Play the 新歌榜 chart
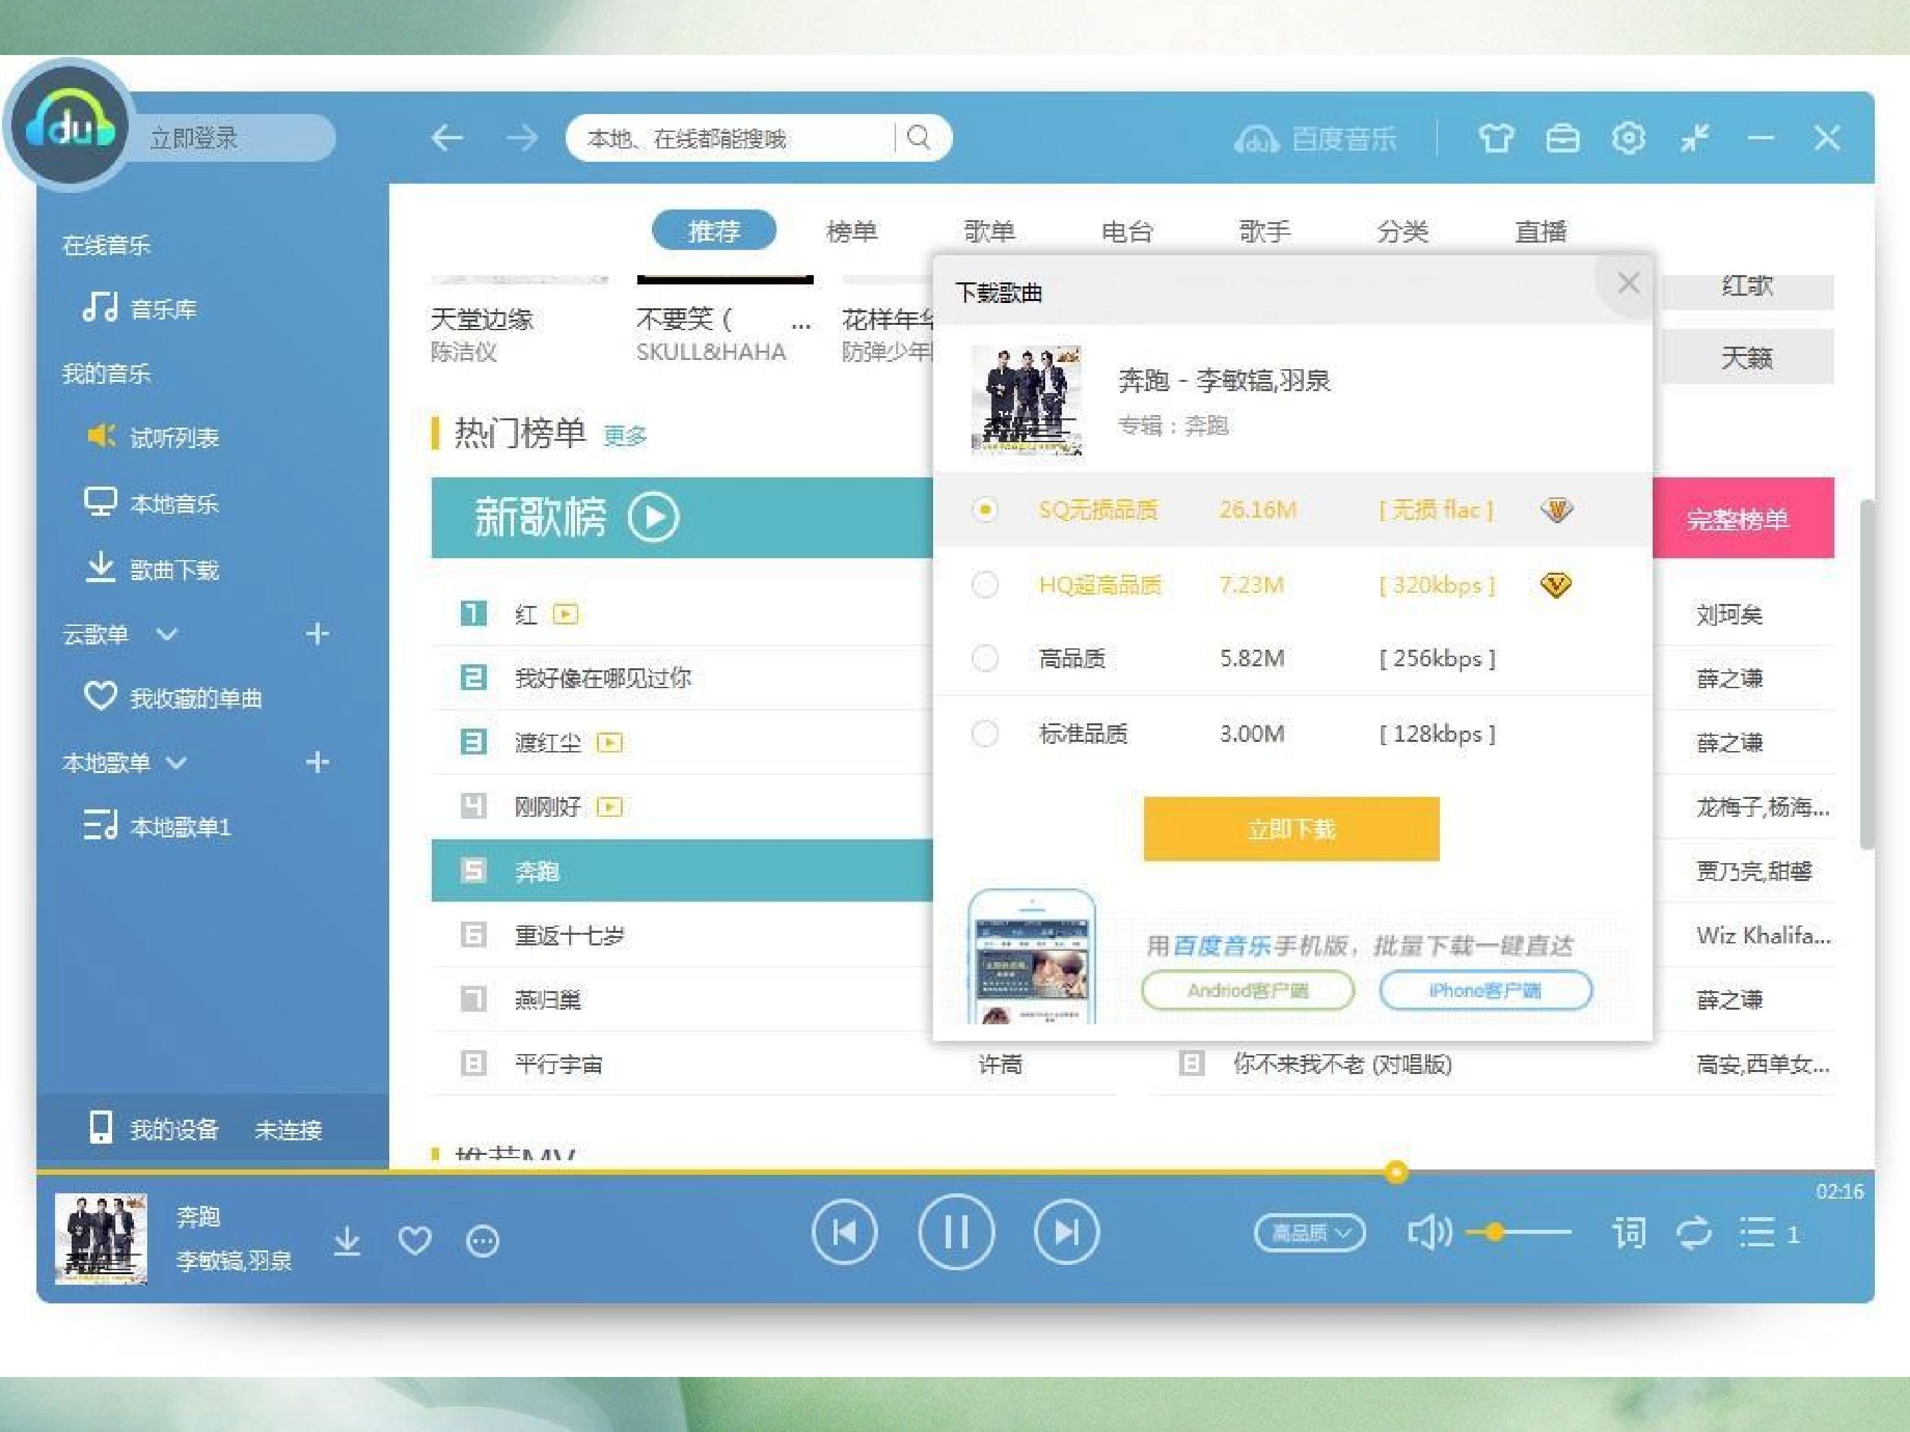Screen dimensions: 1910x1432 654,517
